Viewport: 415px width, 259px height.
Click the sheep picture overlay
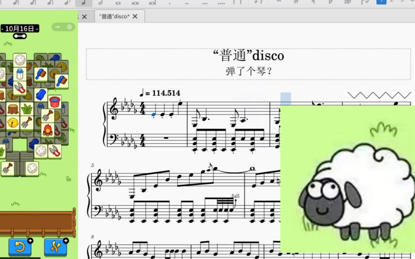(x=348, y=179)
